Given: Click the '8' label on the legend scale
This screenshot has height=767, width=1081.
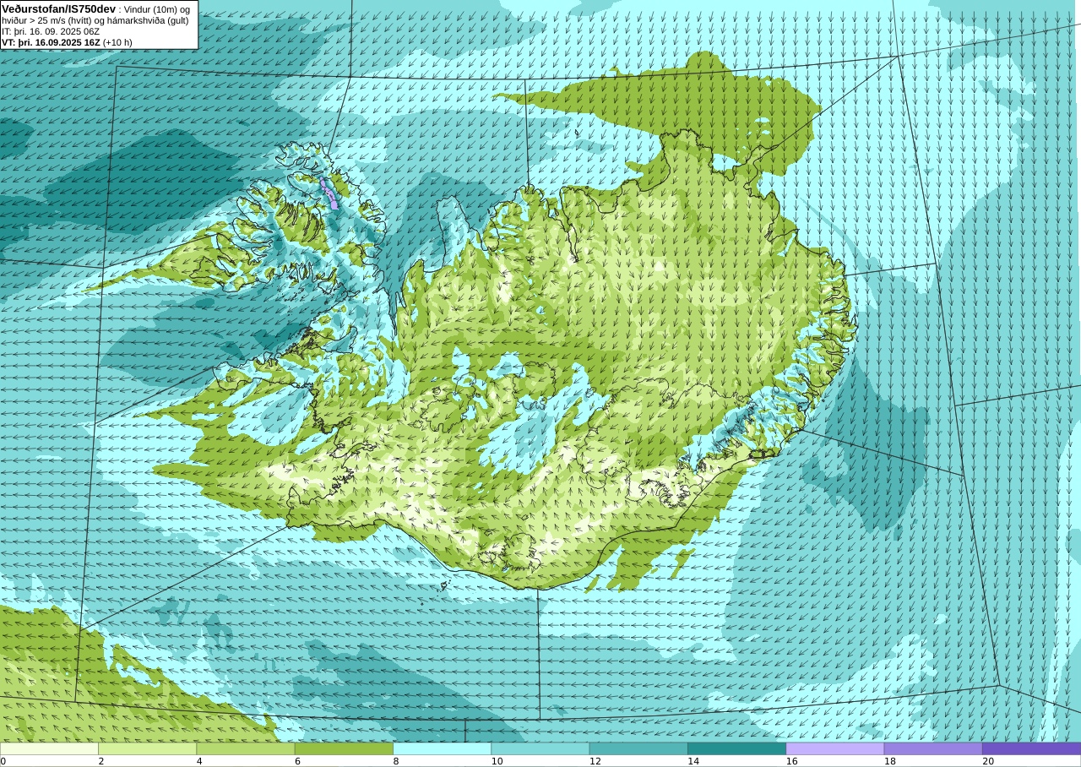Looking at the screenshot, I should click(395, 761).
